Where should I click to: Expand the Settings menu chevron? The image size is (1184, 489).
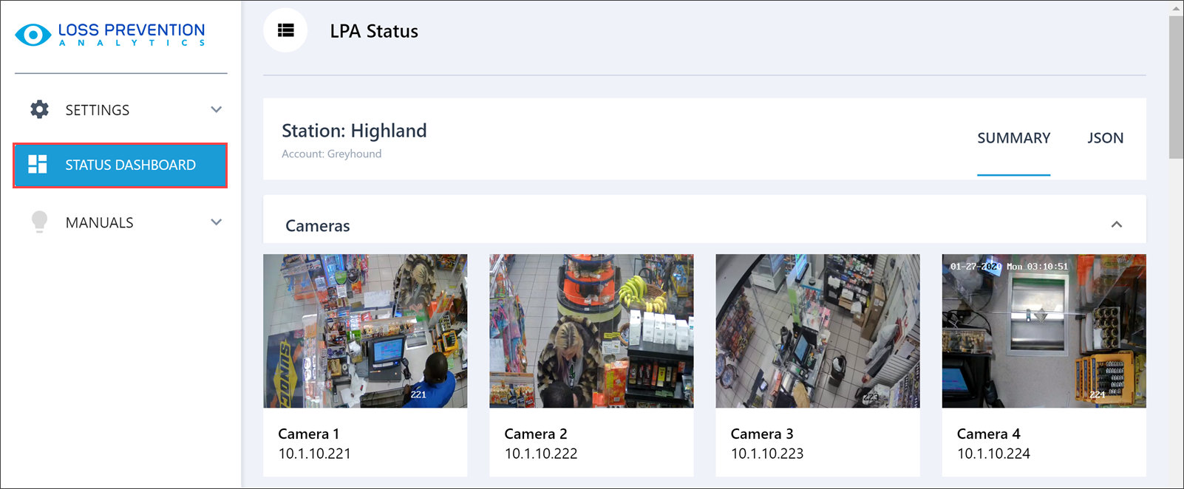pos(216,110)
